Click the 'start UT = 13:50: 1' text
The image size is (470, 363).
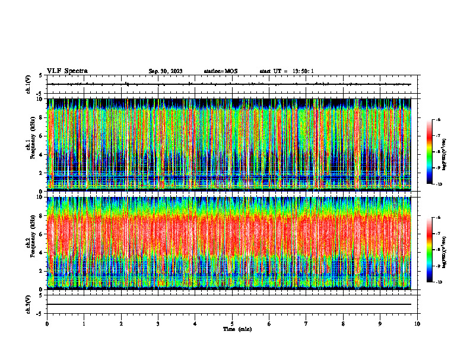click(287, 71)
